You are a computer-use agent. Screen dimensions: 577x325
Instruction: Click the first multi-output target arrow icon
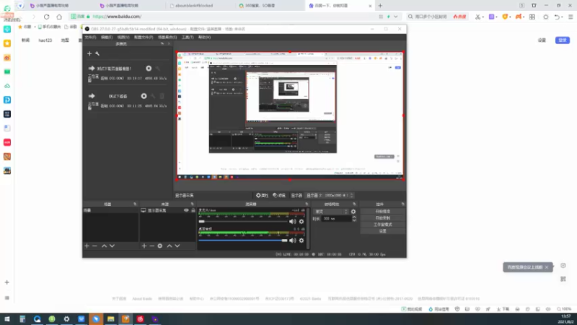(x=92, y=69)
